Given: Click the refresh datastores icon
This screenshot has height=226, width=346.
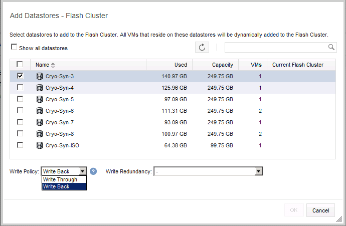Looking at the screenshot, I should coord(202,47).
